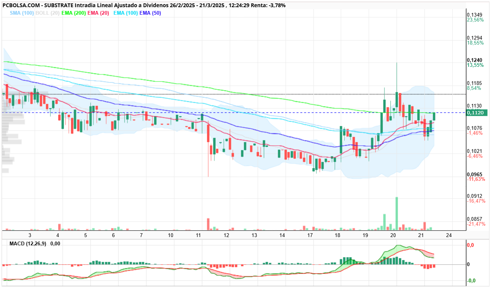This screenshot has height=288, width=491.
Task: Click date label 17 on time axis
Action: click(x=310, y=235)
